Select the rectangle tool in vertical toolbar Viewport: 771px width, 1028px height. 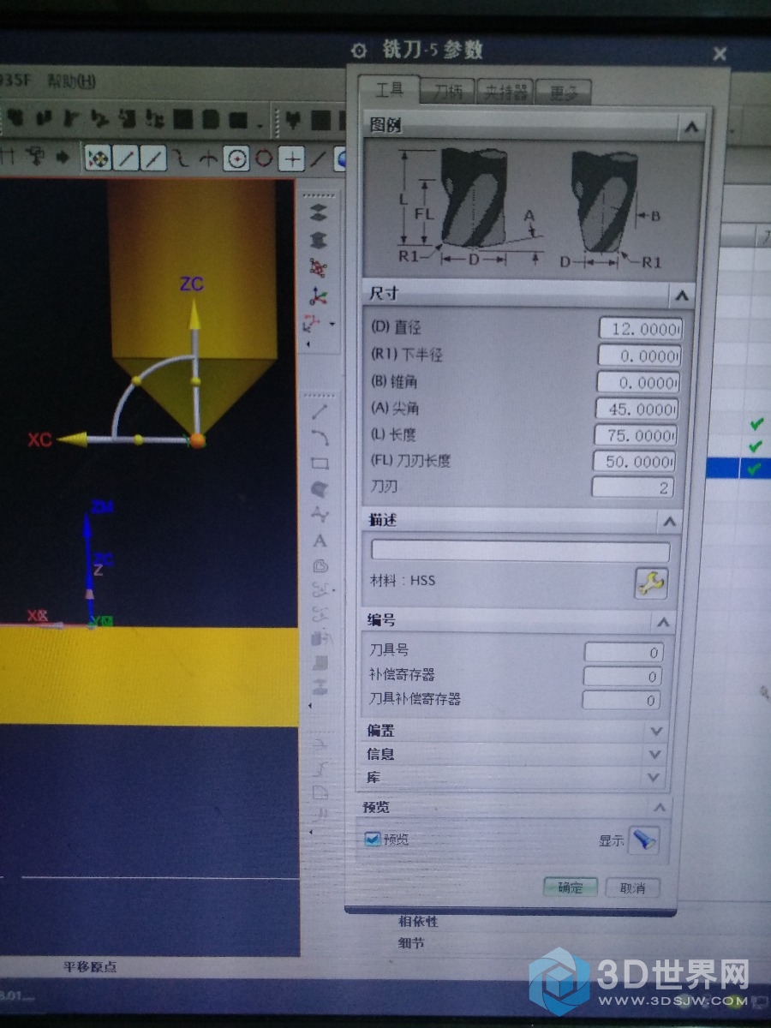320,463
